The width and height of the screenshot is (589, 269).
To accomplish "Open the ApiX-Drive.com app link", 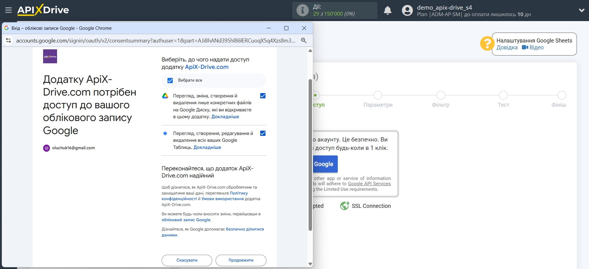I will (207, 67).
